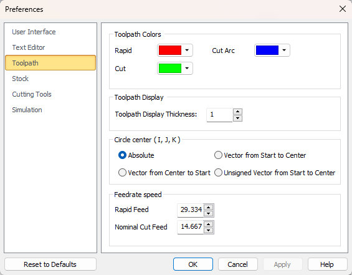Switch to the Text Editor preferences

(50, 47)
